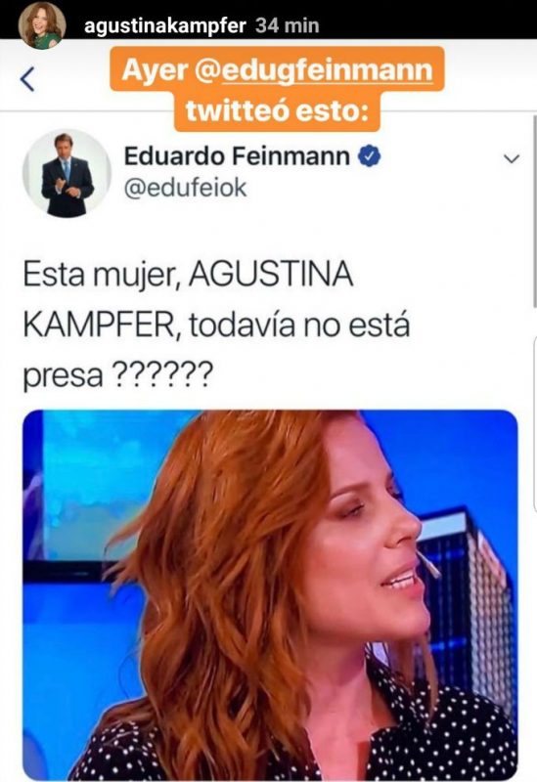This screenshot has width=537, height=782.
Task: Click the "KAMPFER, todavía no está" line
Action: [x=216, y=326]
